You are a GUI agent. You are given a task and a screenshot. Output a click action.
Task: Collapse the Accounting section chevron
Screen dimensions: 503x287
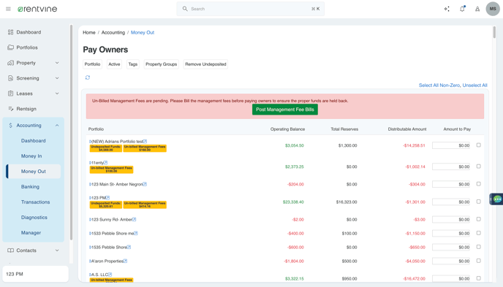tap(57, 125)
